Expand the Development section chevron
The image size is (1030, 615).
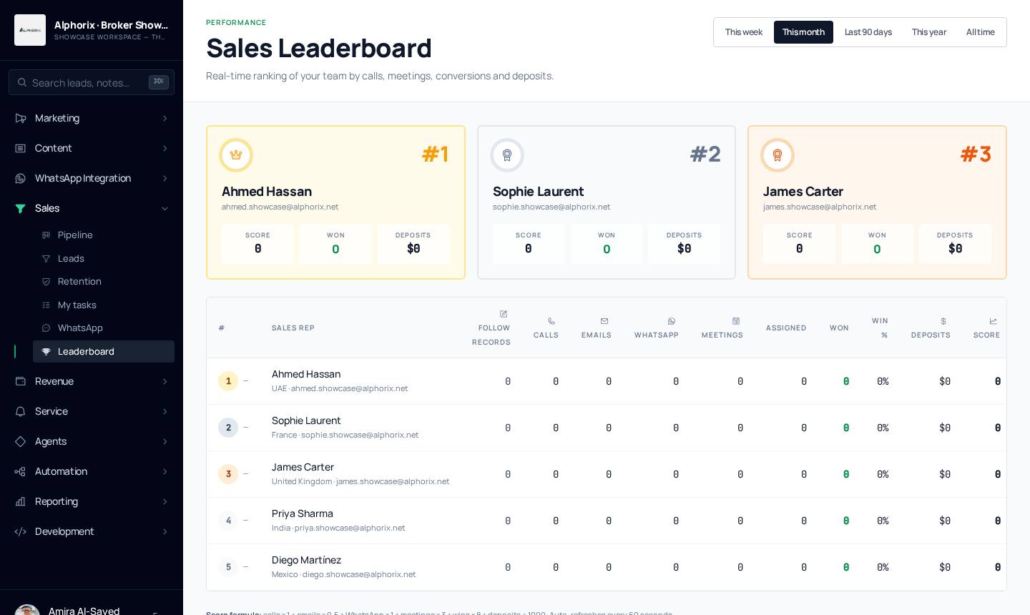[165, 531]
